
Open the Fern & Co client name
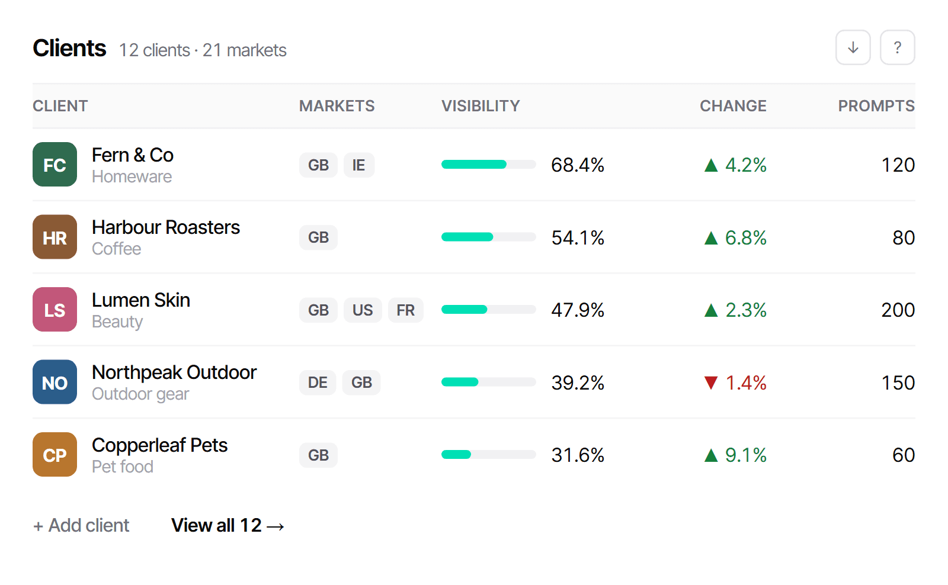click(133, 155)
